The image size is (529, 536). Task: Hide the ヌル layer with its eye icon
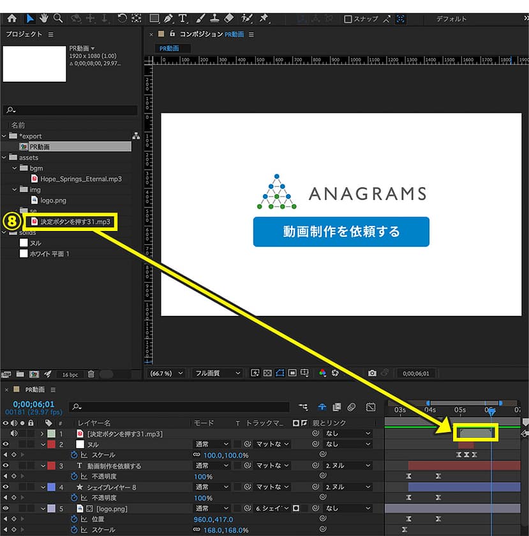tap(6, 444)
